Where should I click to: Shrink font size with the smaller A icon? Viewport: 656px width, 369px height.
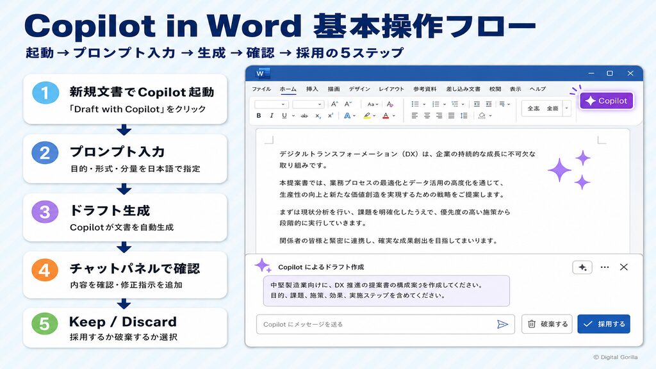[348, 104]
